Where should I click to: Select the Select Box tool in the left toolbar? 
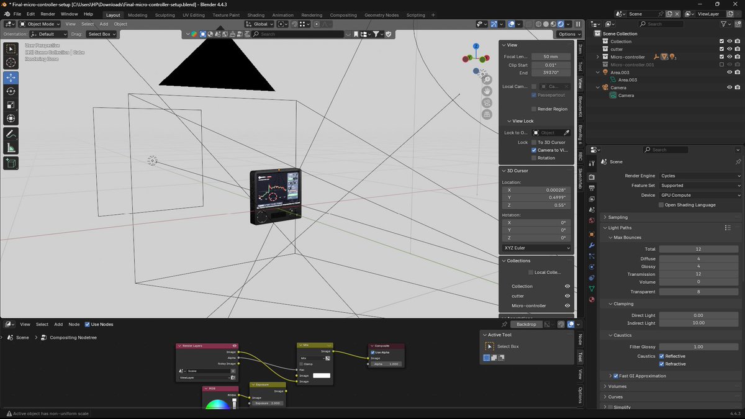tap(11, 49)
